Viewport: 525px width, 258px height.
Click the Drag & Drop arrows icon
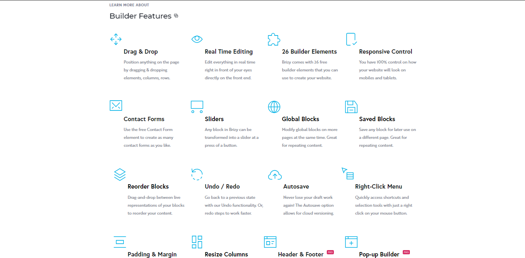(x=116, y=39)
